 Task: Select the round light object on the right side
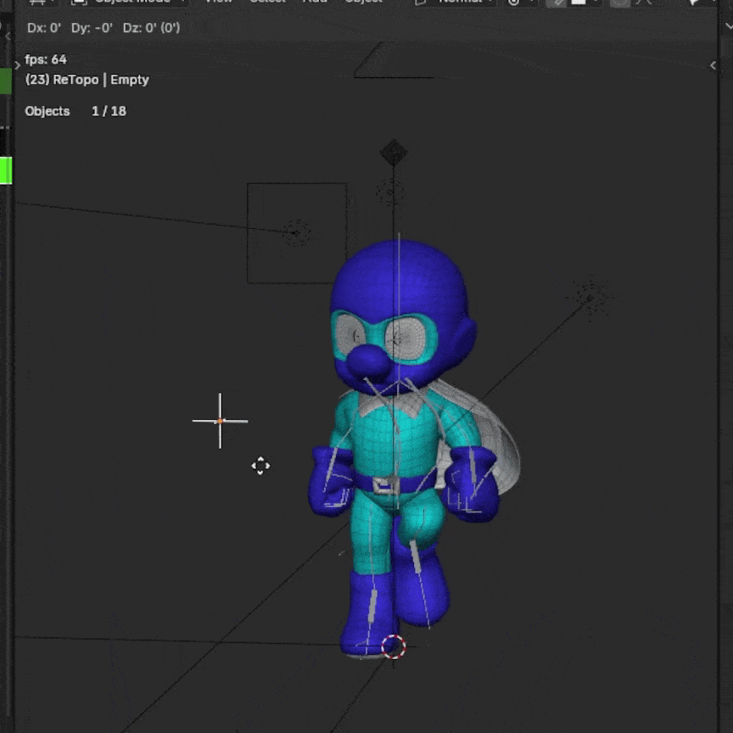589,296
